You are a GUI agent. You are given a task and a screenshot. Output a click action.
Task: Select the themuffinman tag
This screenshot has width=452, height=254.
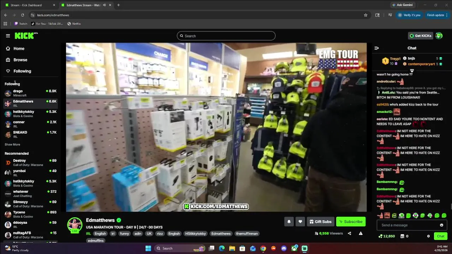247,234
